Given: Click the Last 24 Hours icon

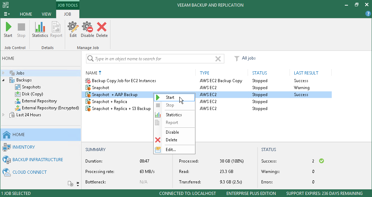Looking at the screenshot, I should (x=12, y=115).
